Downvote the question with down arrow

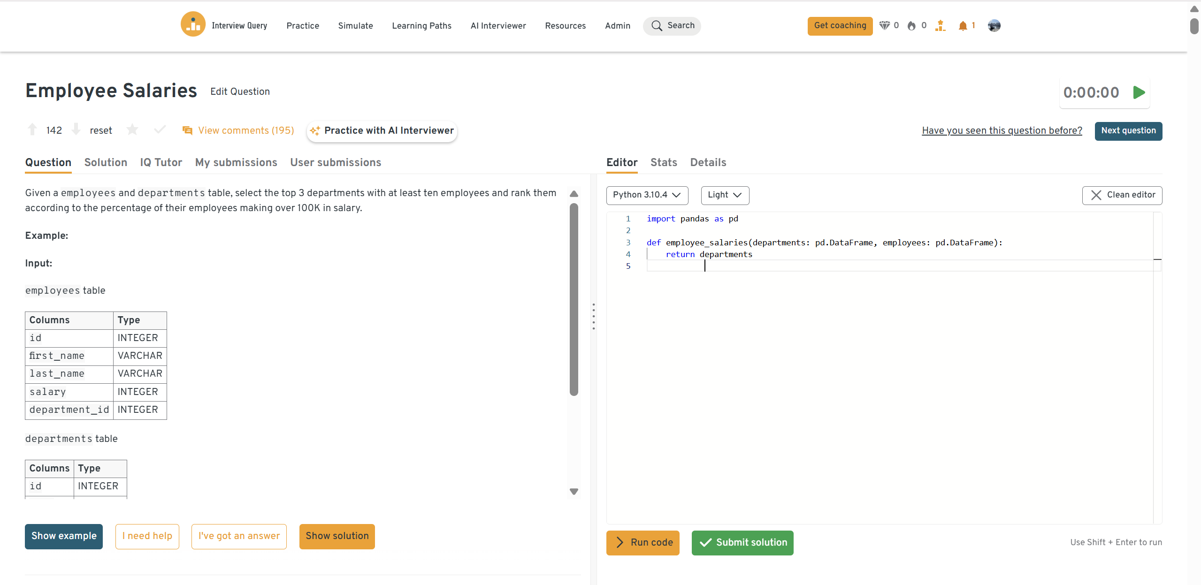coord(76,129)
